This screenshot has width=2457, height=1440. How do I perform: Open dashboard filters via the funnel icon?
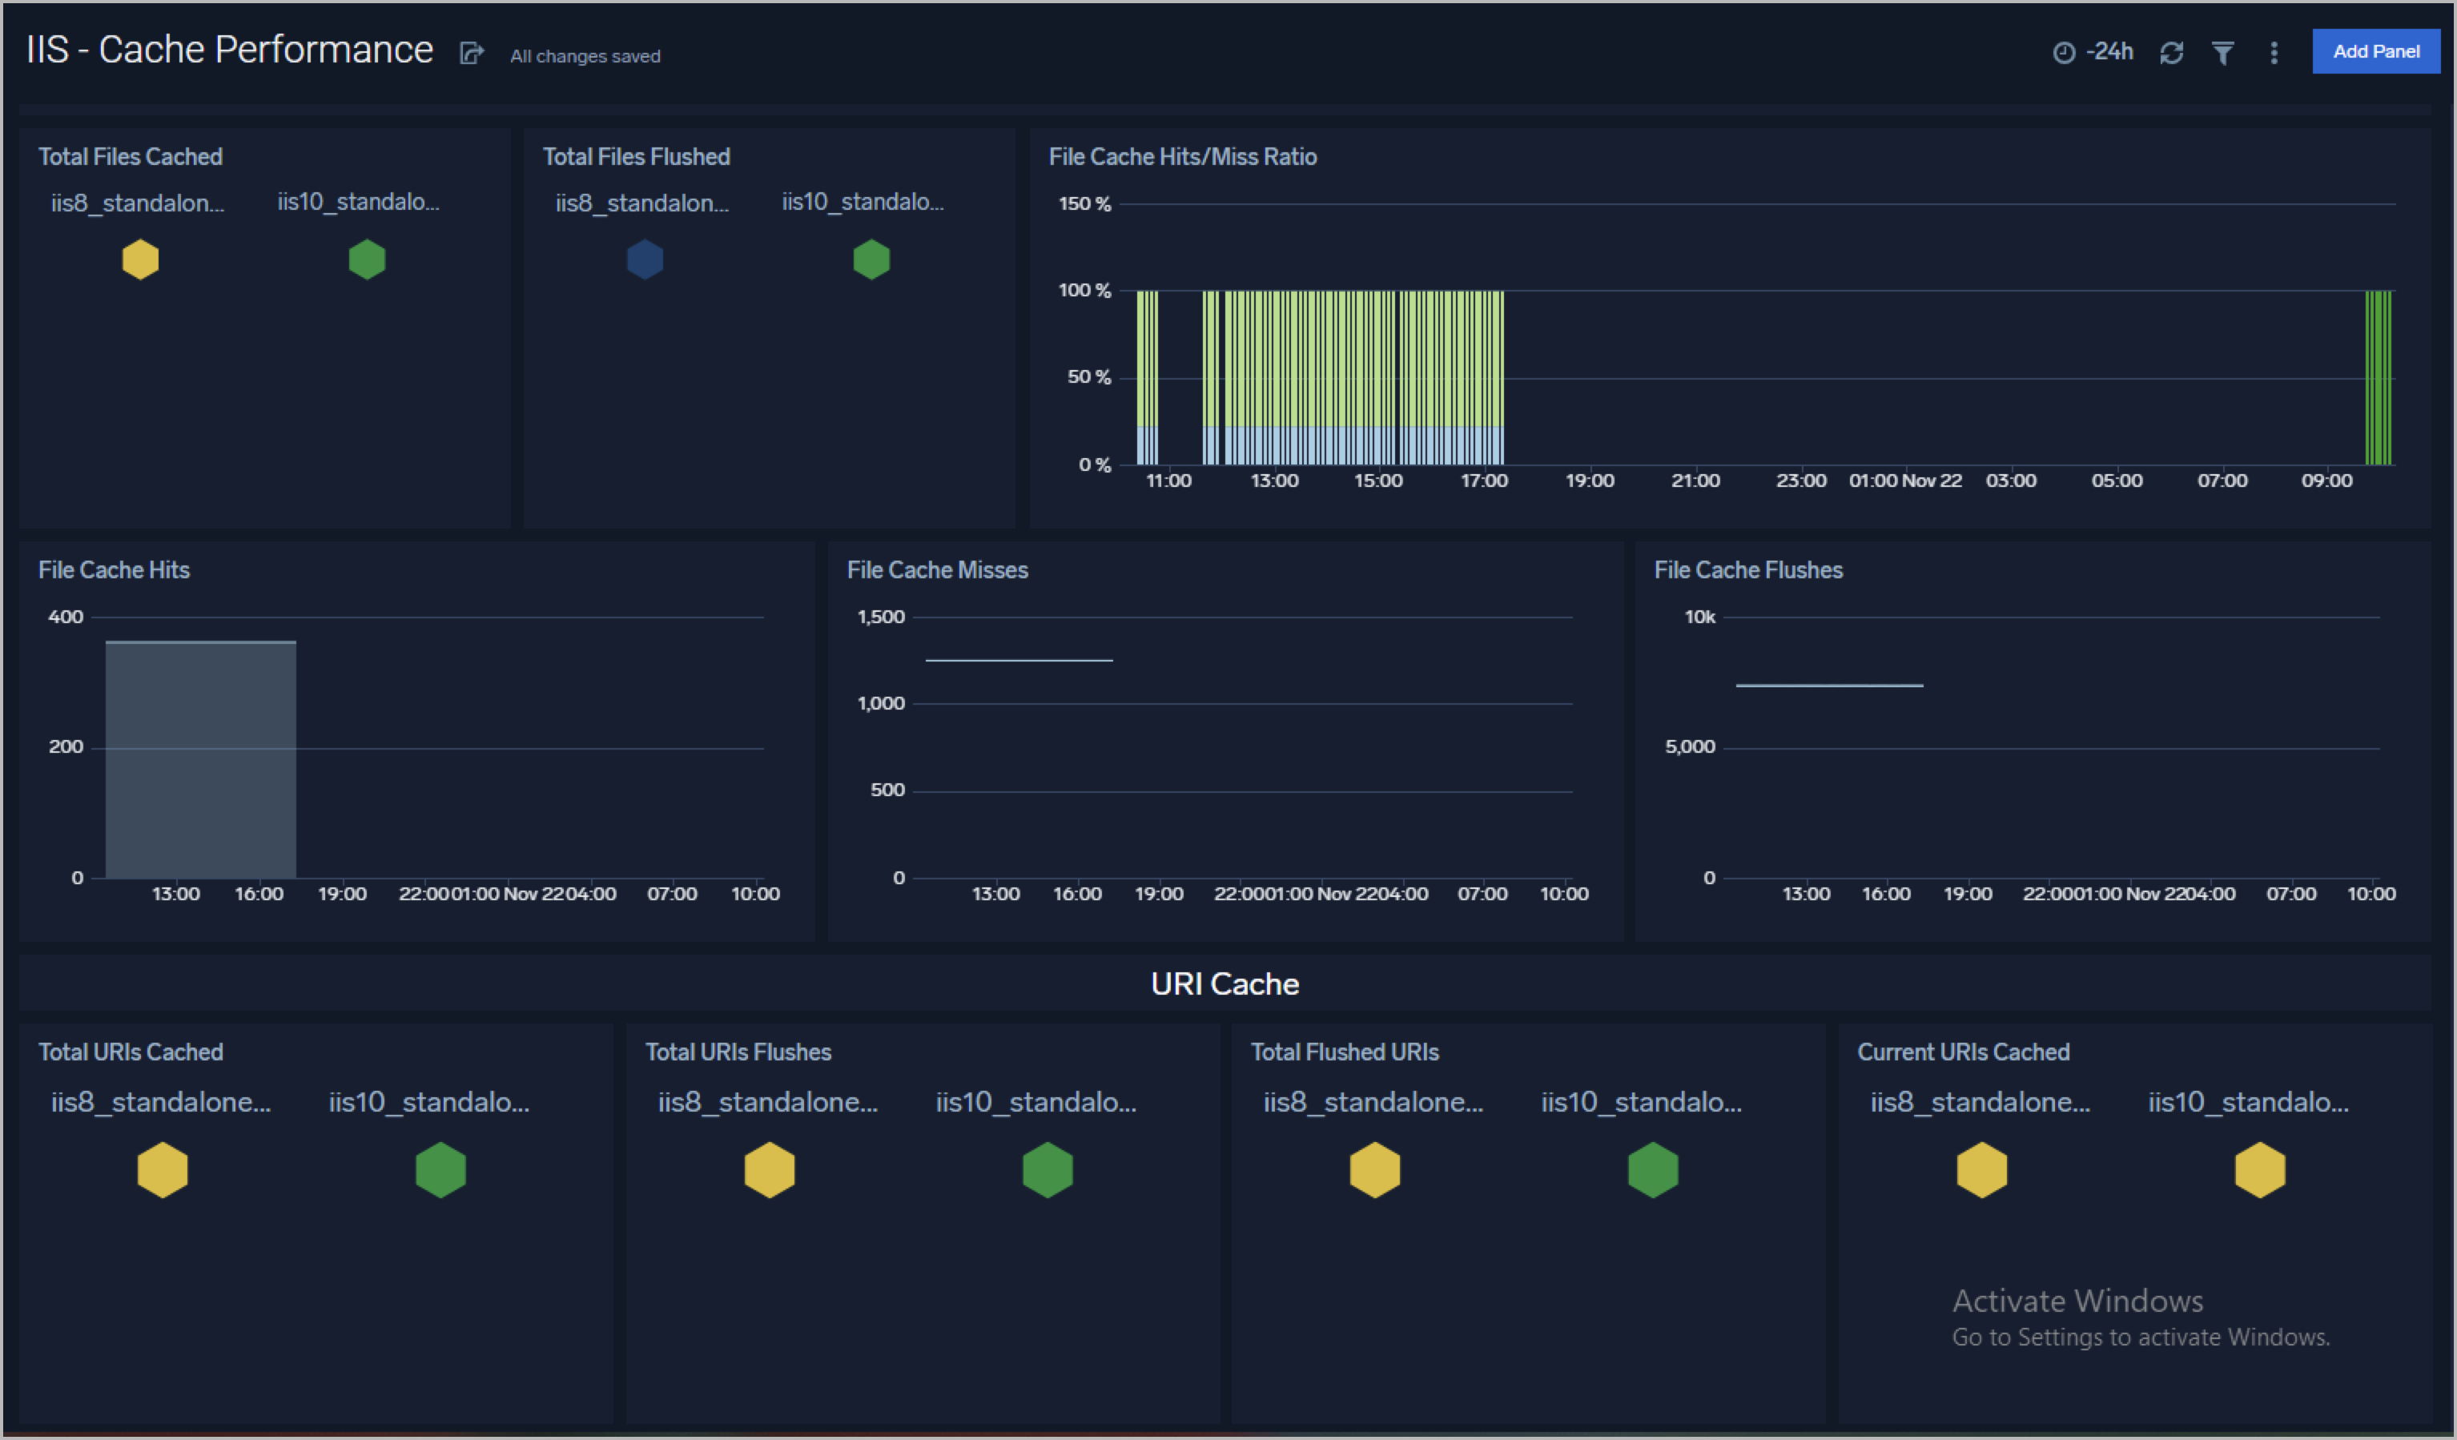click(2222, 52)
